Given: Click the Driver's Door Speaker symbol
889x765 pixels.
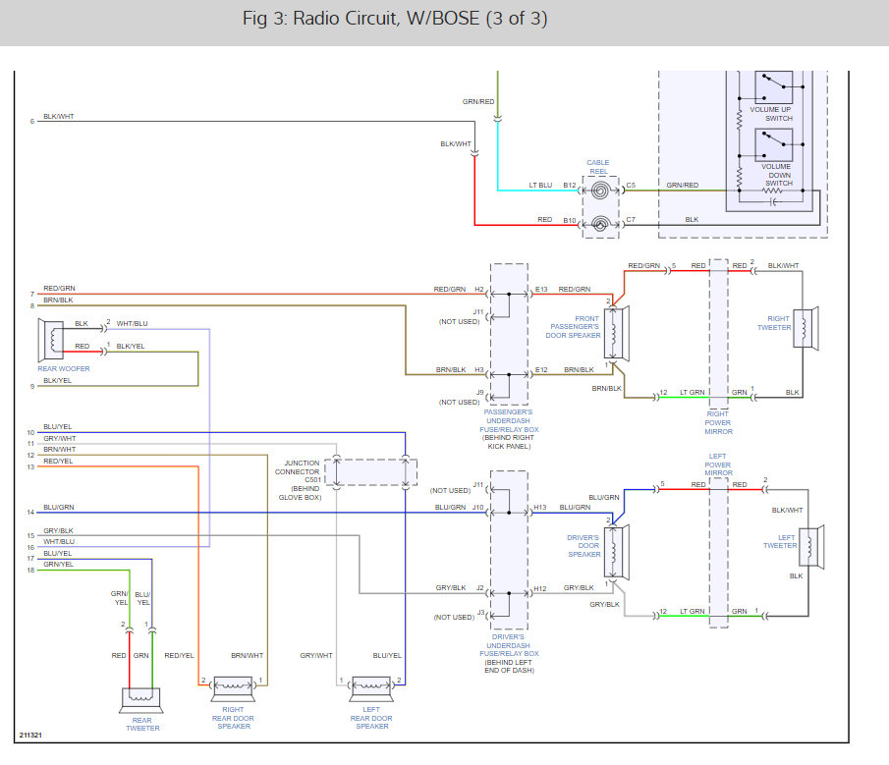Looking at the screenshot, I should coord(617,552).
